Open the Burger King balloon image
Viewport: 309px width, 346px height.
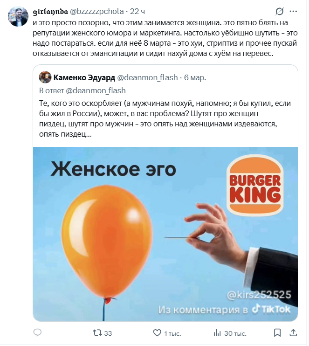pos(165,234)
